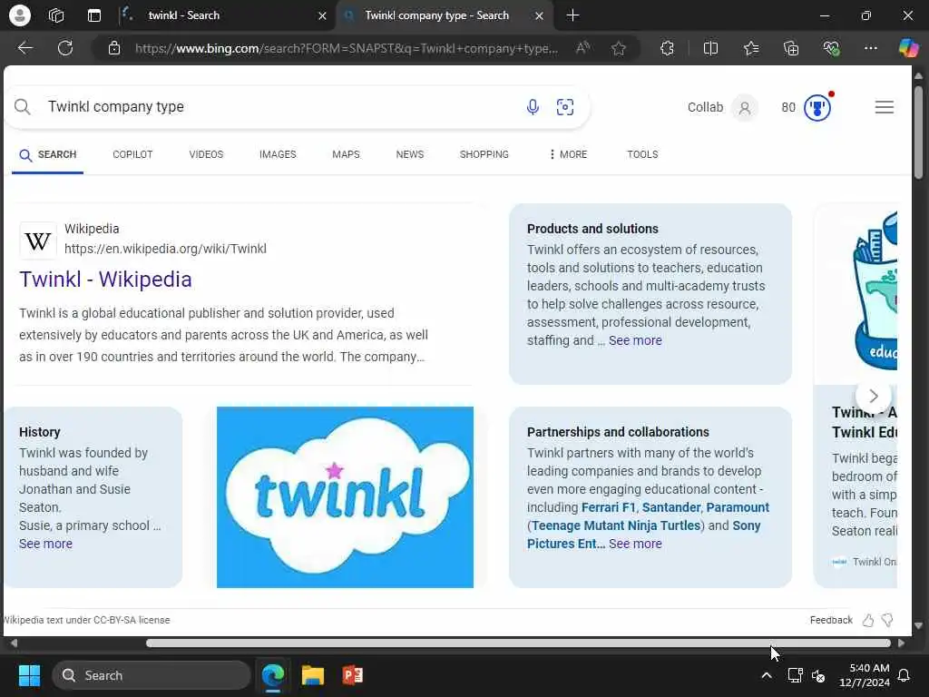Click the taskbar Search box
Image resolution: width=929 pixels, height=697 pixels.
(x=152, y=675)
